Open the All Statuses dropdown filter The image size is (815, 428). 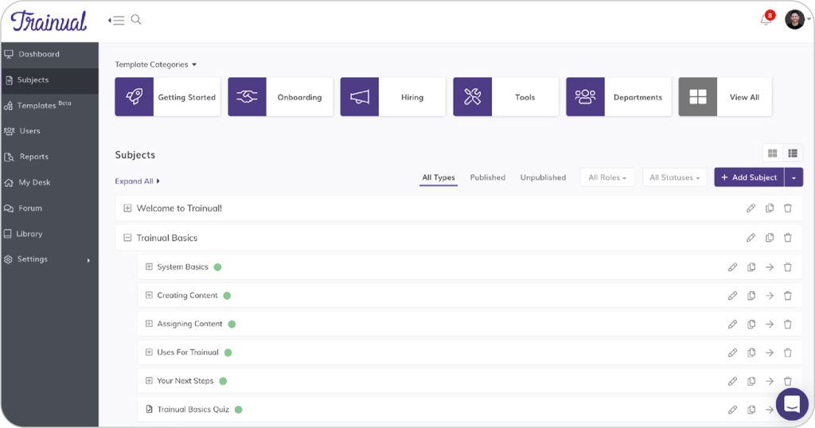674,177
